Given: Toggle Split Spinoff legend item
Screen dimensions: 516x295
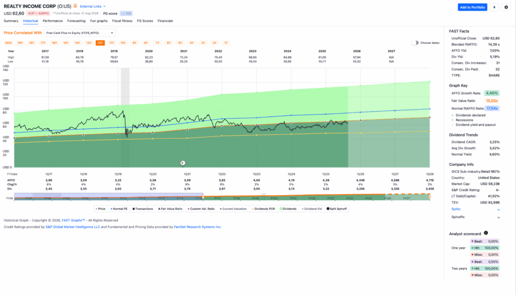Looking at the screenshot, I should pos(337,209).
